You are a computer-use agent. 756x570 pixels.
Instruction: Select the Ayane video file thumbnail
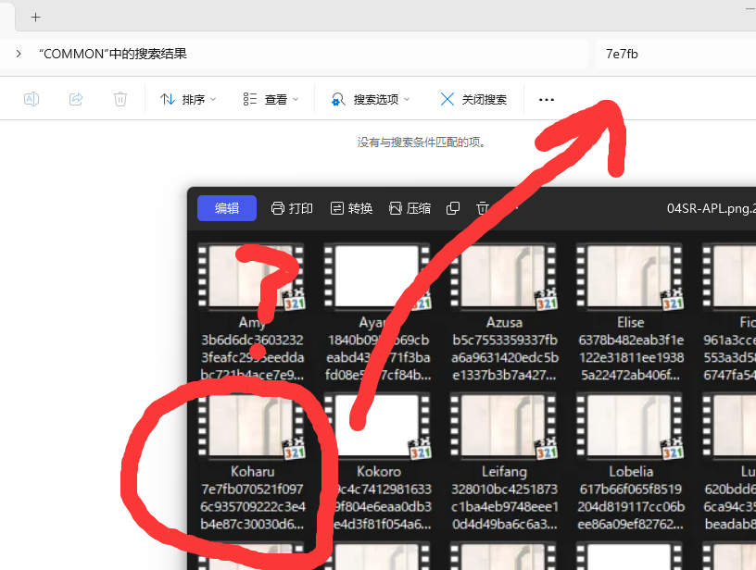pos(377,277)
